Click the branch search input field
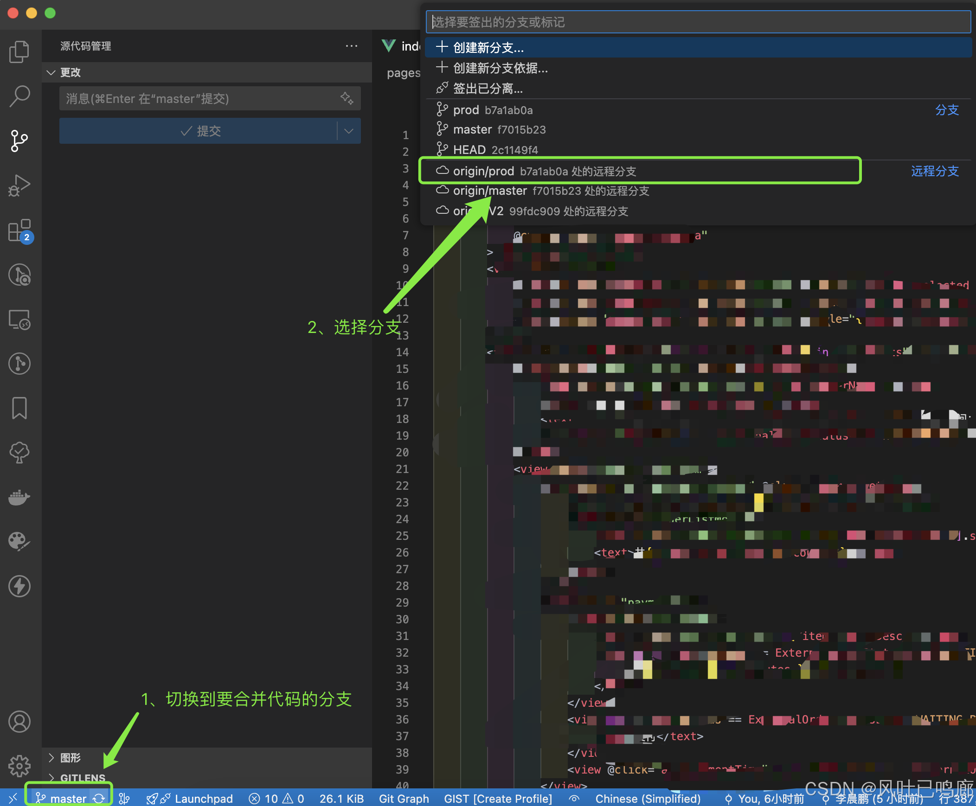 point(696,21)
